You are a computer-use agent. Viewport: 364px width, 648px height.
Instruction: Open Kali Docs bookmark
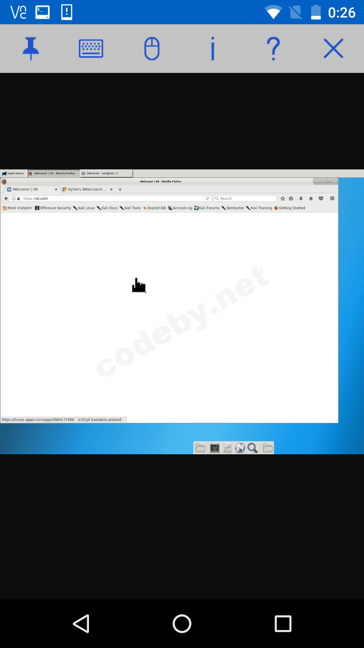(107, 208)
